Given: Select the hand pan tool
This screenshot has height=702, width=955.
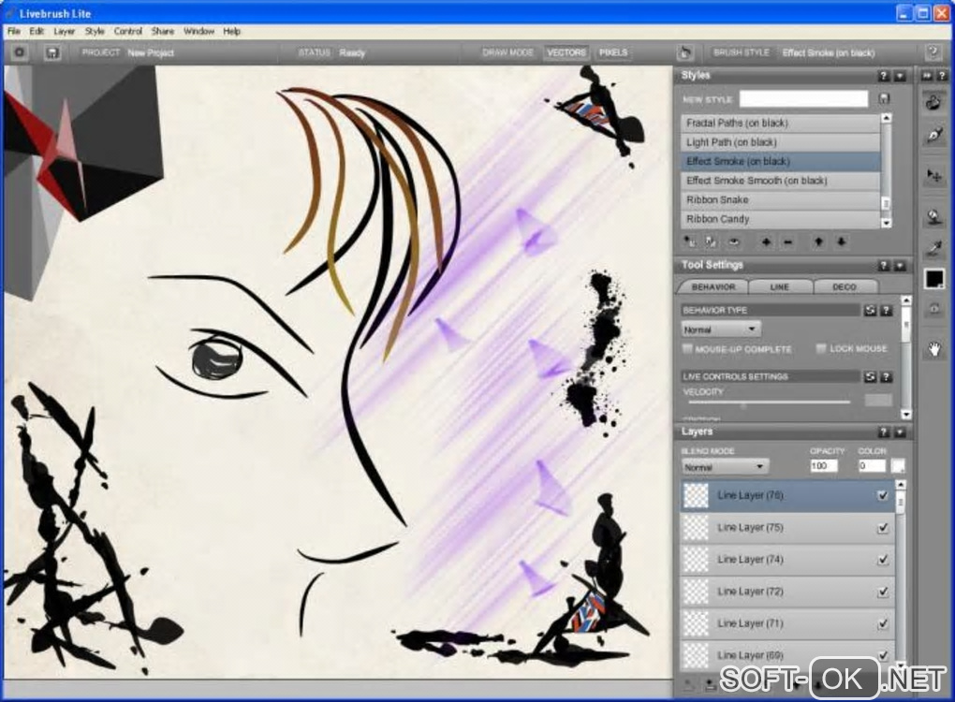Looking at the screenshot, I should point(933,349).
